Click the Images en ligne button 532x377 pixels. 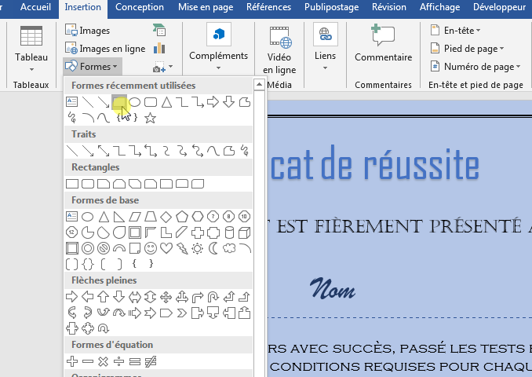click(105, 49)
